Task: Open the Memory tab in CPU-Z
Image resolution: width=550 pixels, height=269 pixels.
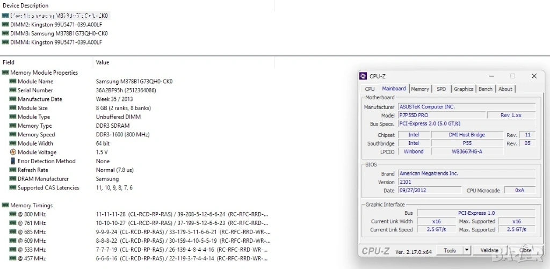Action: pyautogui.click(x=420, y=89)
